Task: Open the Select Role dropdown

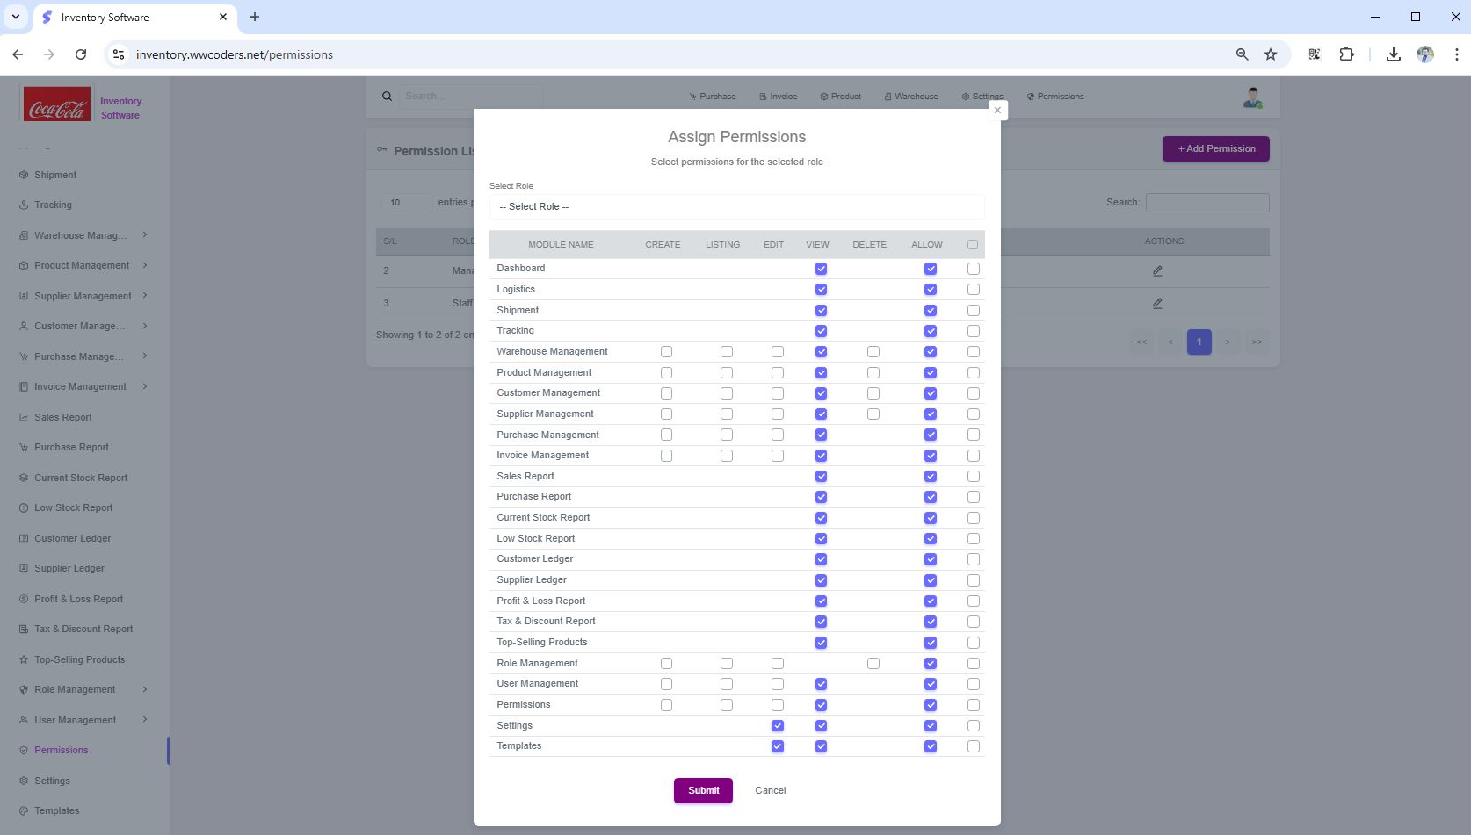Action: coord(736,207)
